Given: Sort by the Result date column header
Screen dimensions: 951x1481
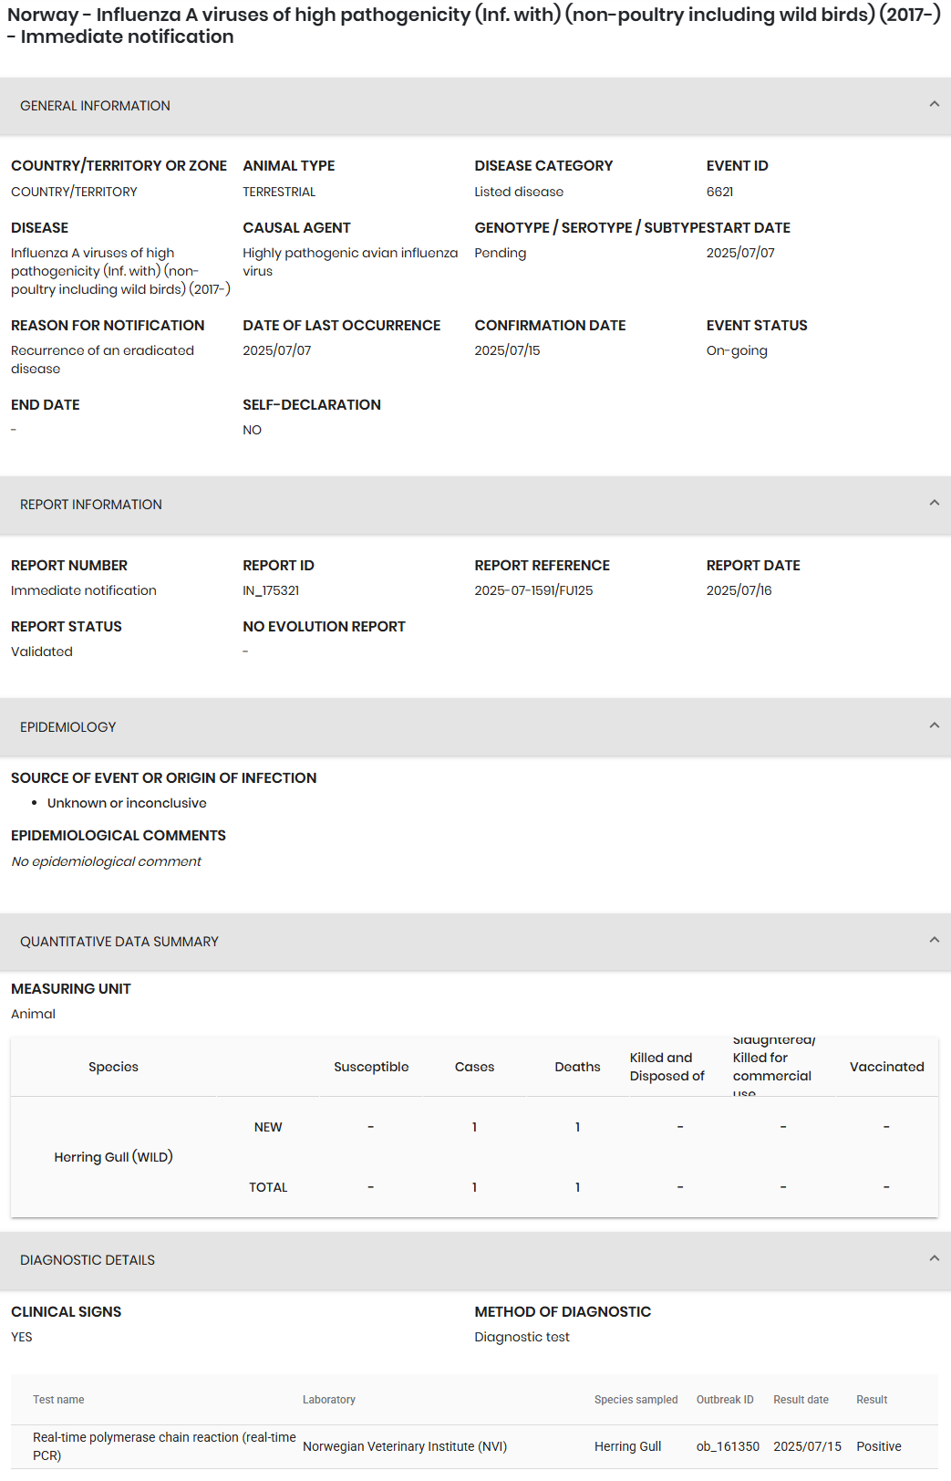Looking at the screenshot, I should pyautogui.click(x=801, y=1400).
